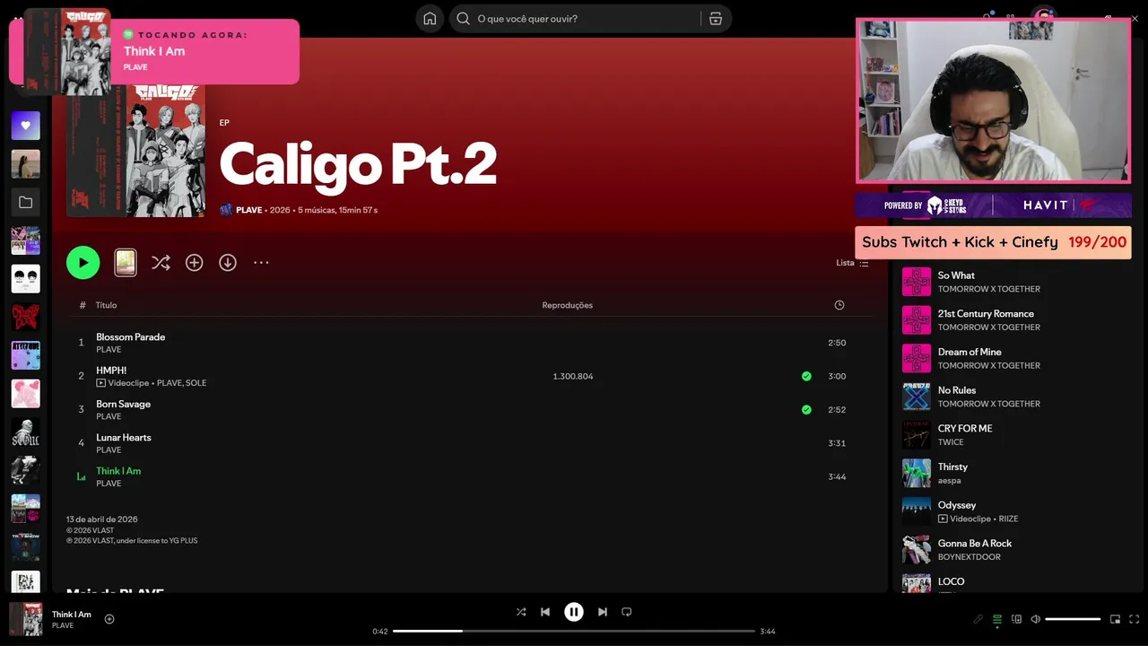1148x646 pixels.
Task: Download the Caligo Pt.2 album
Action: (x=228, y=263)
